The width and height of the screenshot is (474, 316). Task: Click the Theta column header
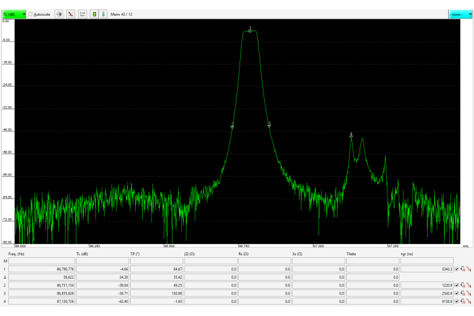click(x=351, y=253)
